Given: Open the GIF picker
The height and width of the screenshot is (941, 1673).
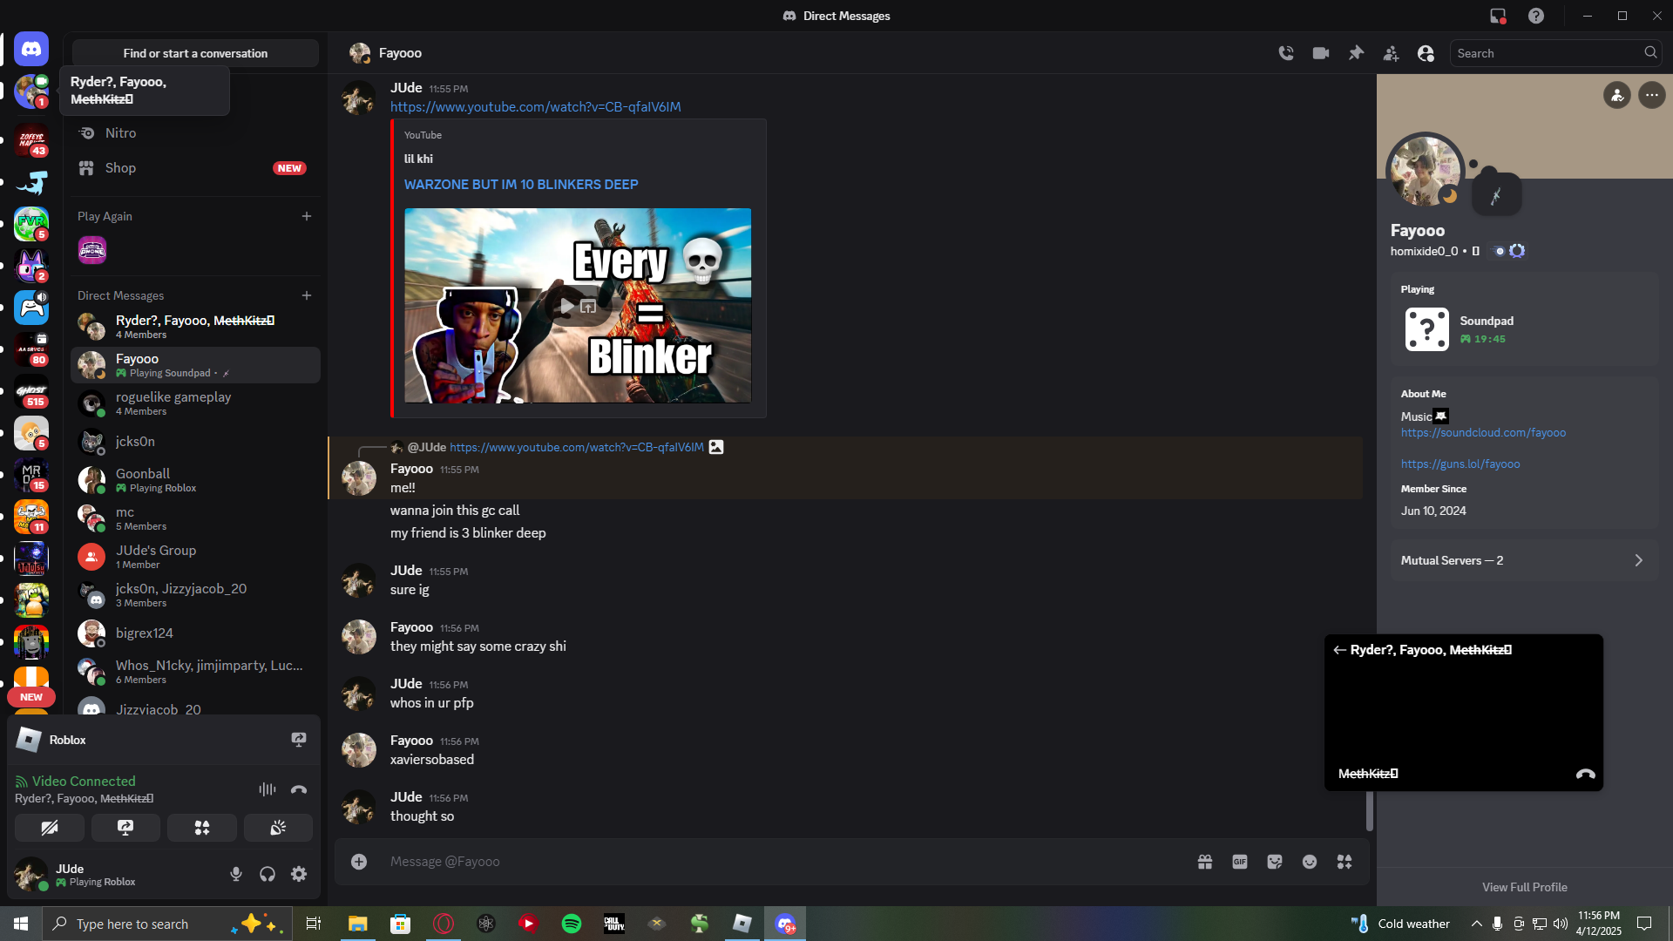Looking at the screenshot, I should click(x=1240, y=862).
